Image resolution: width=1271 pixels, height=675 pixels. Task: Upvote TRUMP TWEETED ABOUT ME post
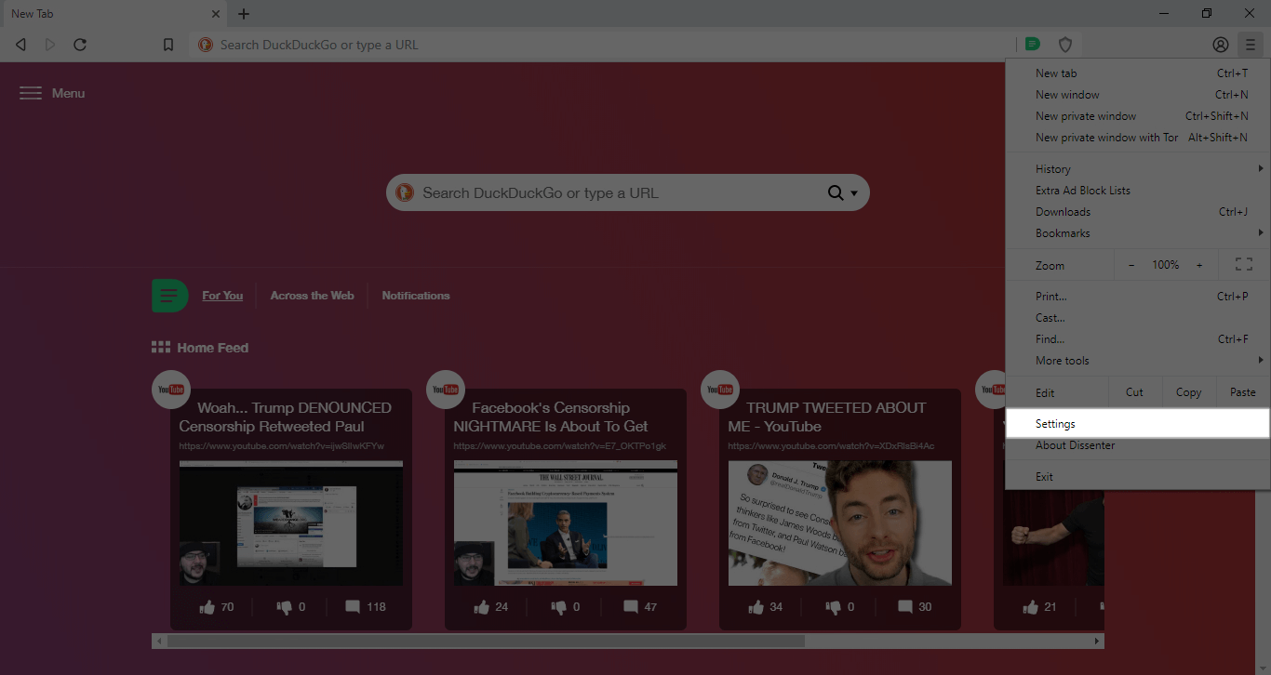[756, 607]
